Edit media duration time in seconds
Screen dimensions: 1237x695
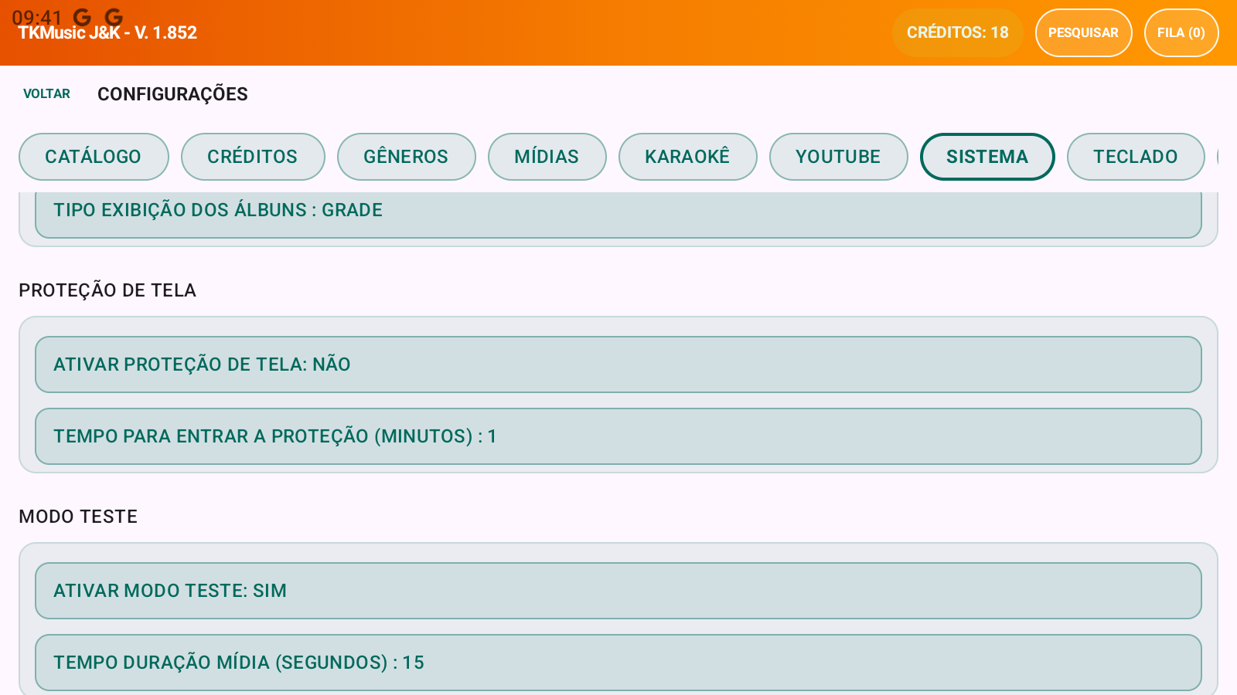618,663
